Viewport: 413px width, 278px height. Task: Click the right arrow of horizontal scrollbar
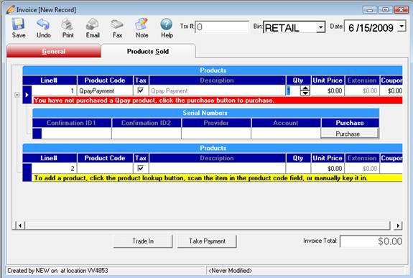[398, 226]
